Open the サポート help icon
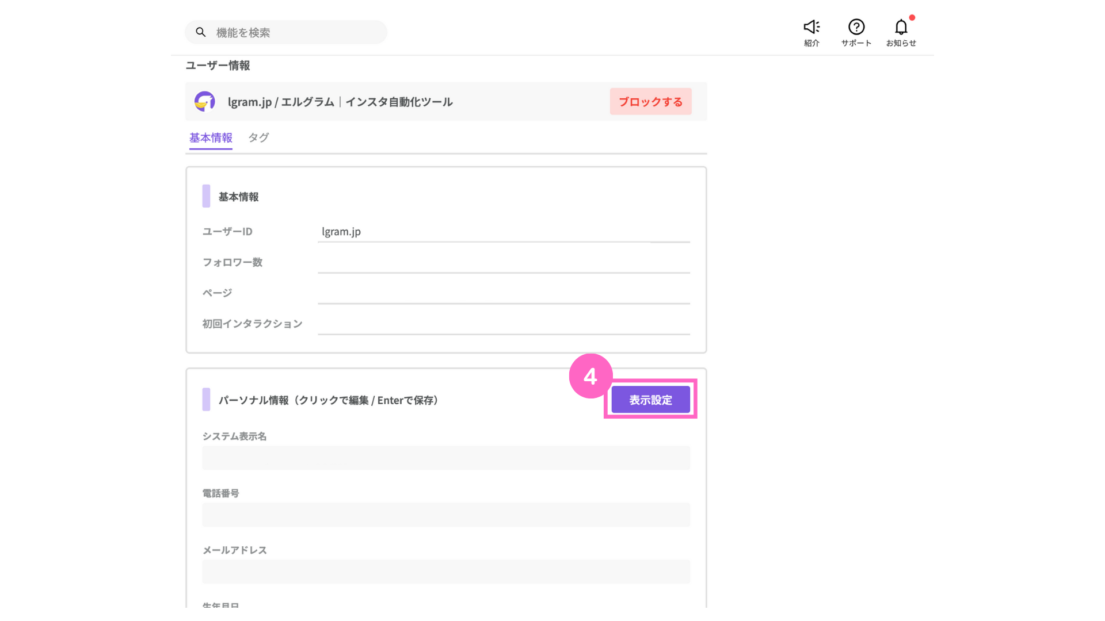This screenshot has width=1105, height=621. click(856, 27)
